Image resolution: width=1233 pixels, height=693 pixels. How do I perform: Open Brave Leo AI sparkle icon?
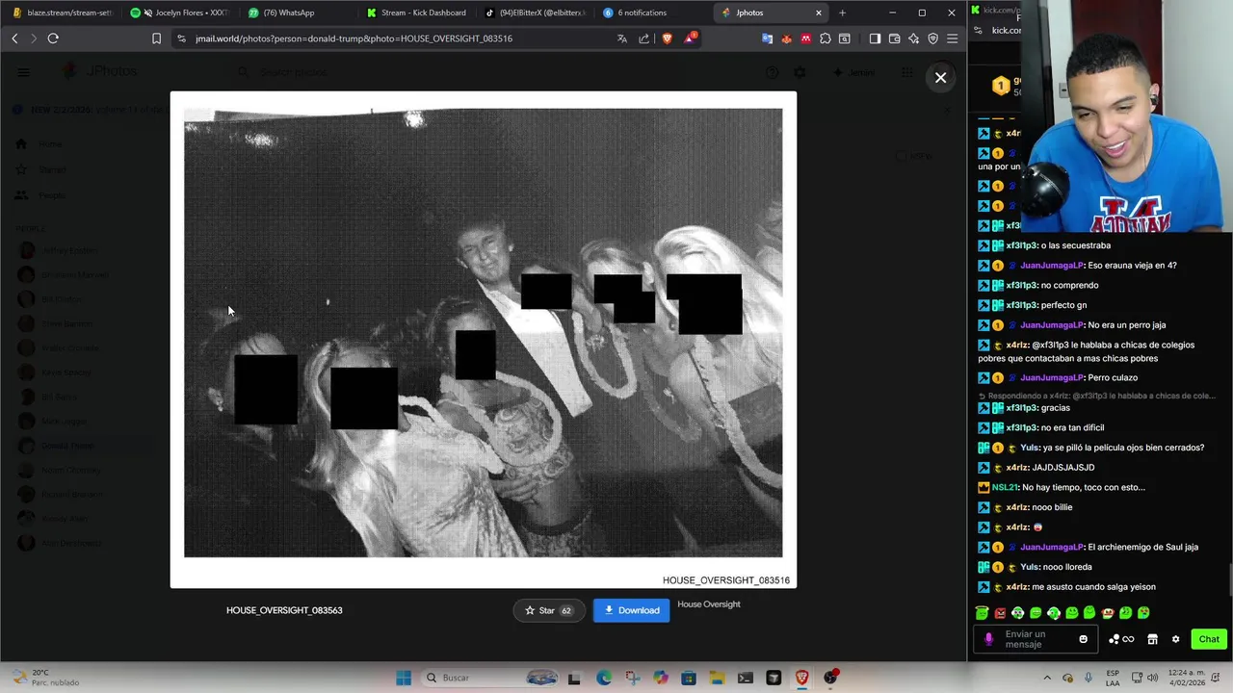coord(913,38)
